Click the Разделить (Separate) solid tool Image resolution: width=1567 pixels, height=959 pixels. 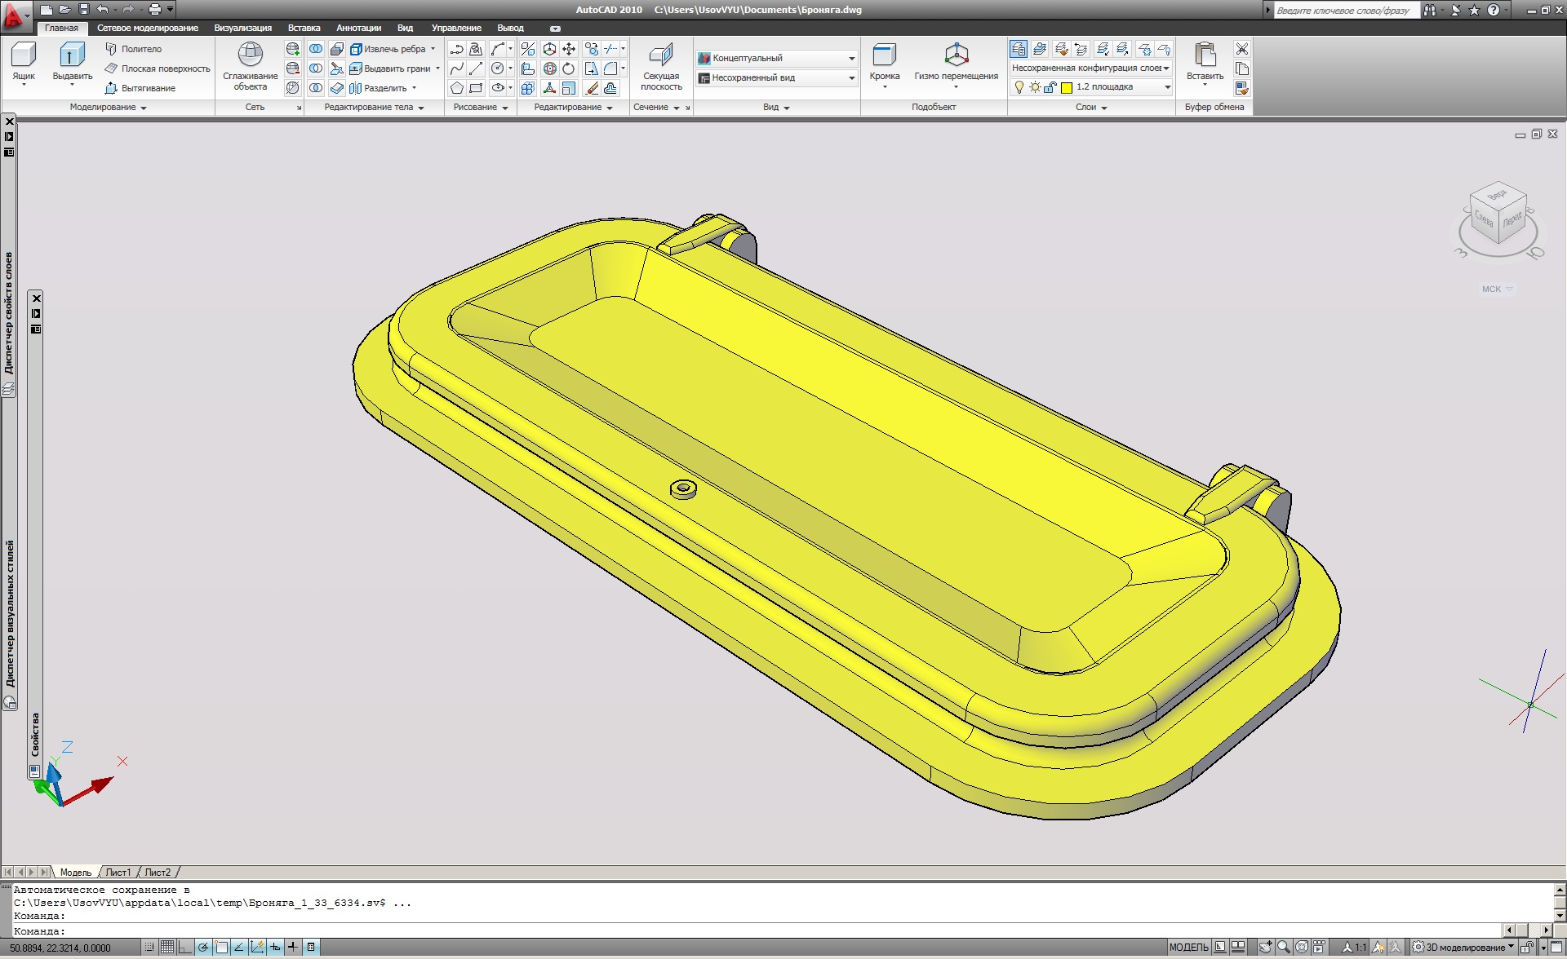click(378, 88)
